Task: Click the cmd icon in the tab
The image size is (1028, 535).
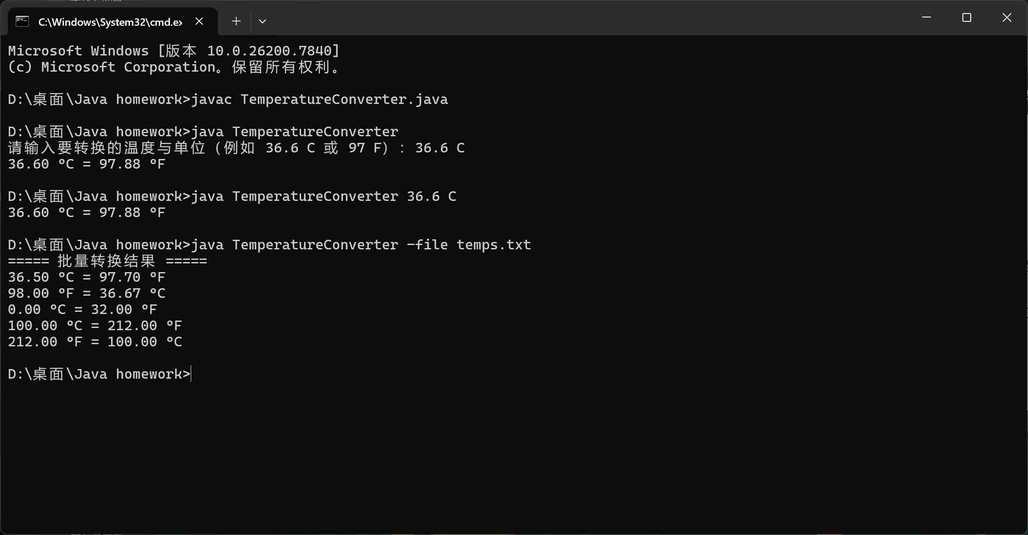Action: pos(22,21)
